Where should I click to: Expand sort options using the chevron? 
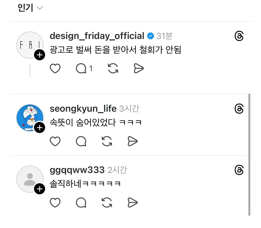(x=39, y=8)
